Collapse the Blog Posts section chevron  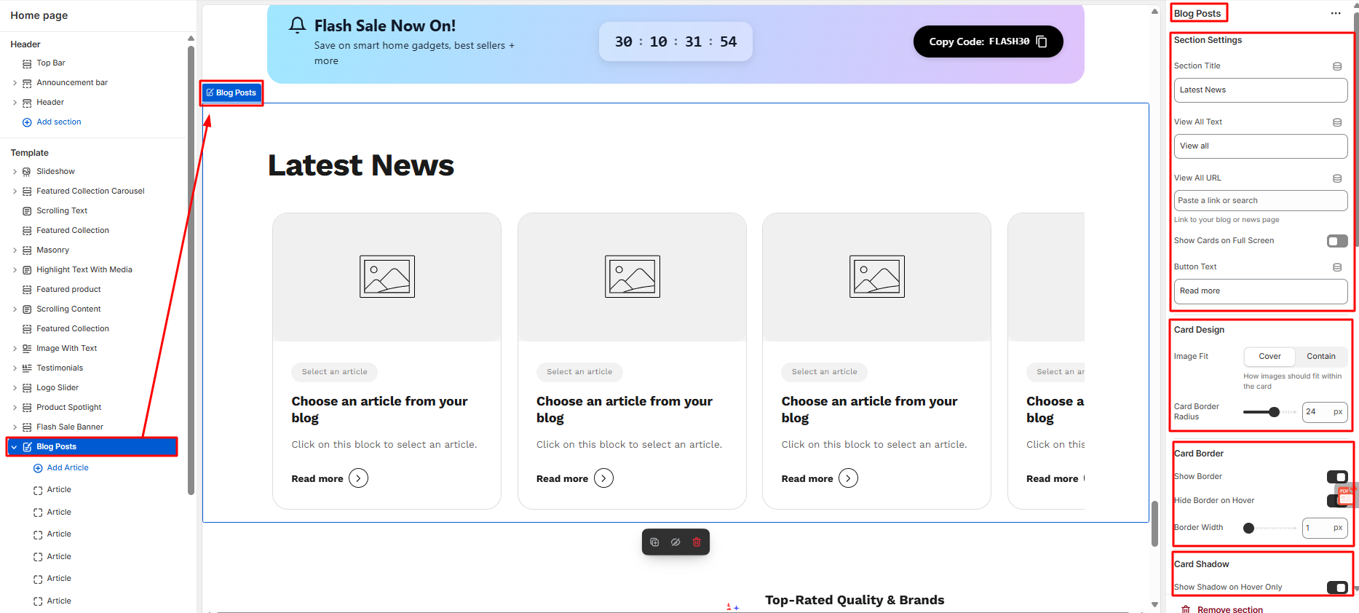(15, 447)
